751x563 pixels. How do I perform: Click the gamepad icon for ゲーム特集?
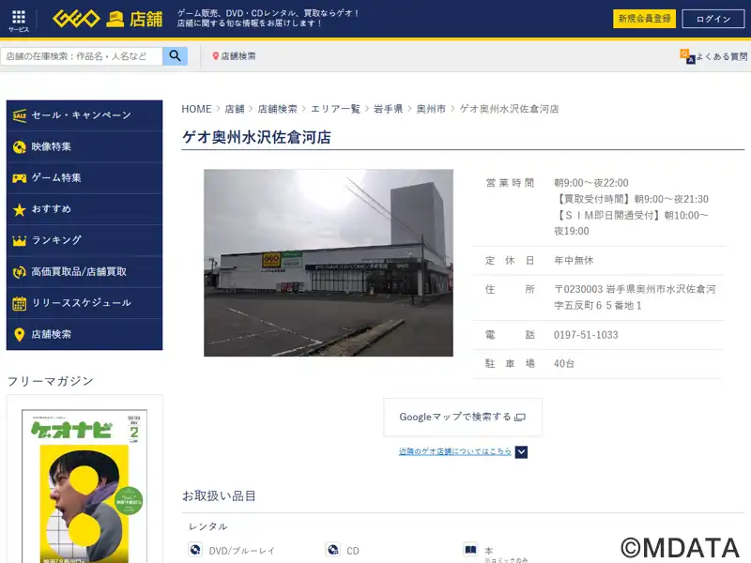tap(20, 178)
